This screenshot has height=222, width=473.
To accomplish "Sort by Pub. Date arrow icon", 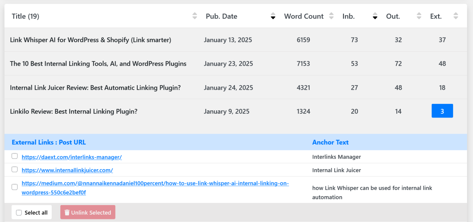I will (x=273, y=16).
